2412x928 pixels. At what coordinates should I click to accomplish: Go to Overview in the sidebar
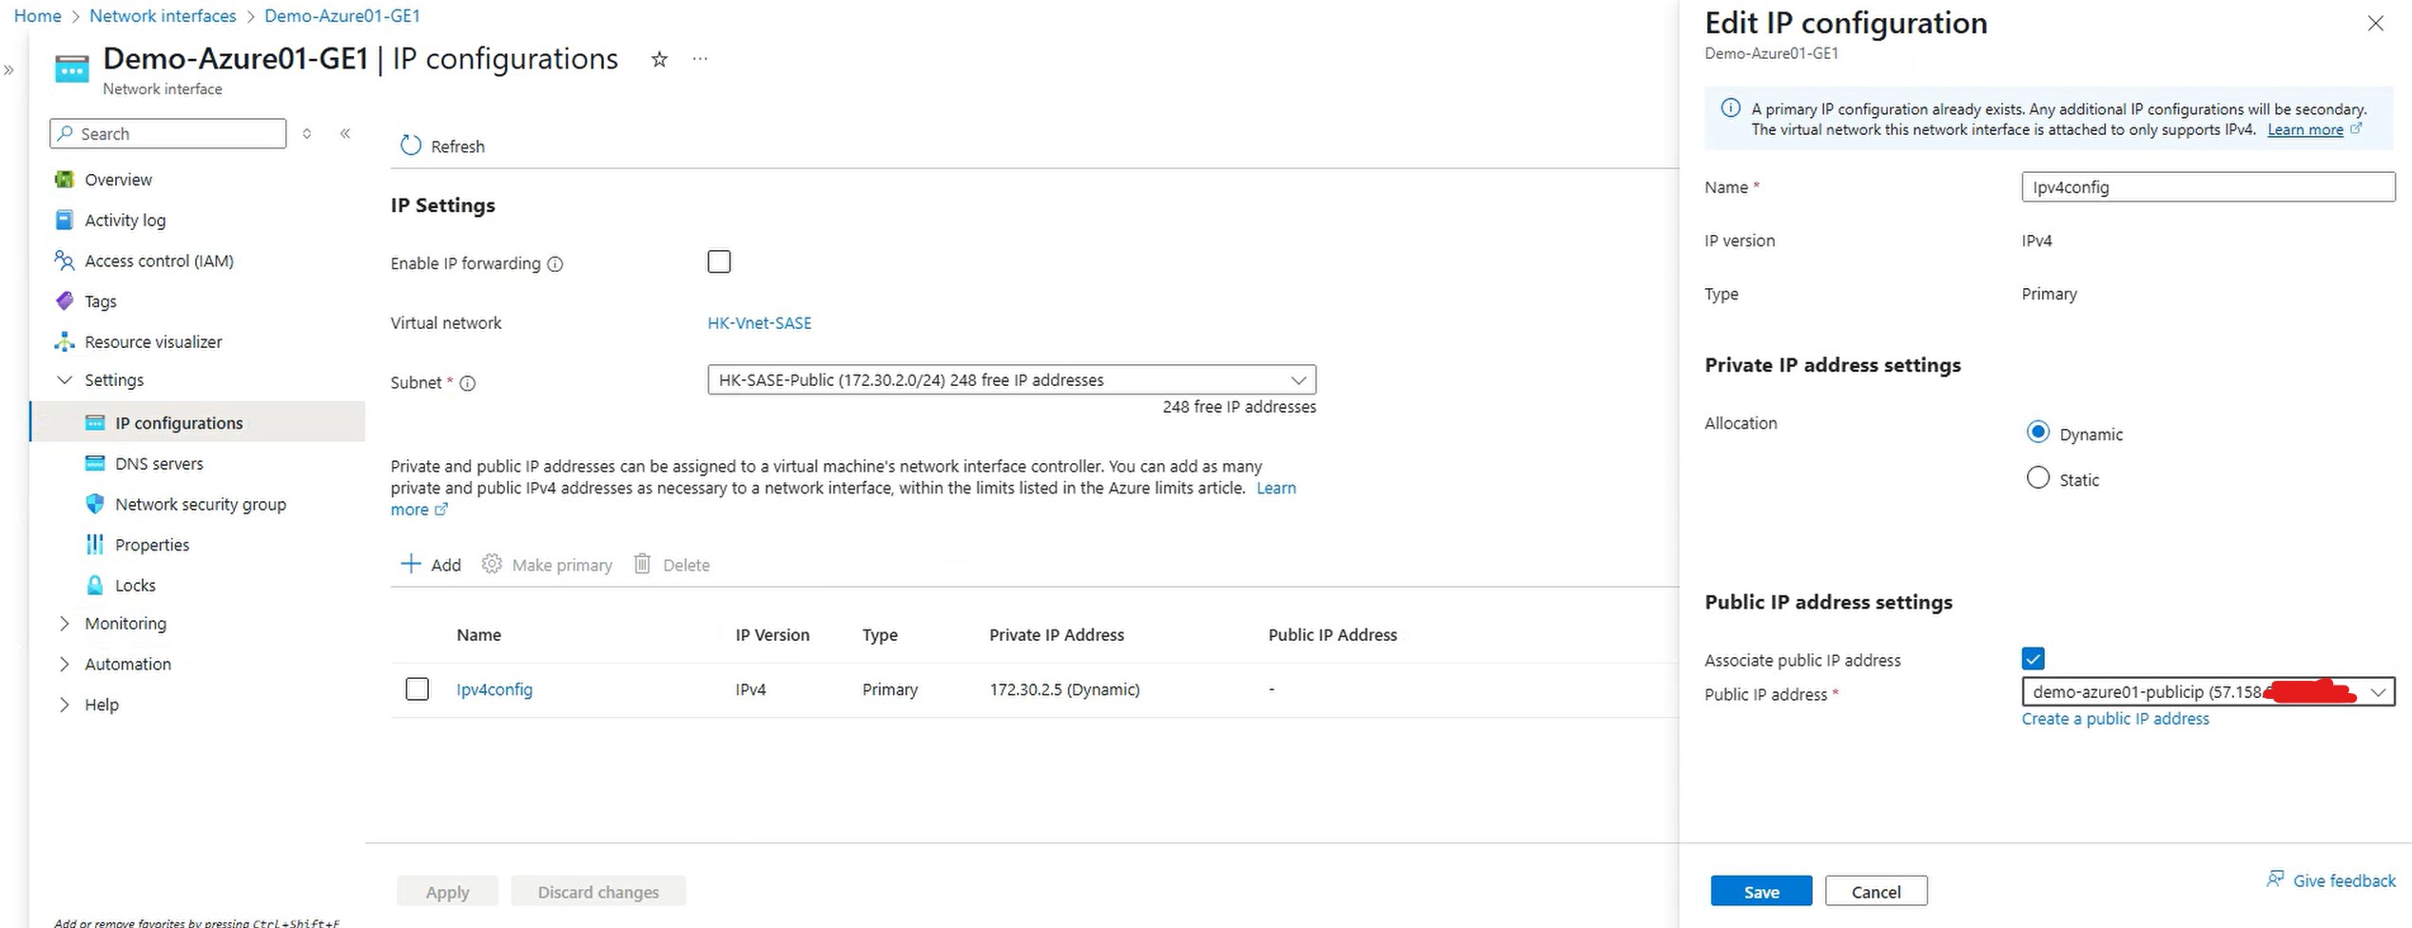pos(118,180)
